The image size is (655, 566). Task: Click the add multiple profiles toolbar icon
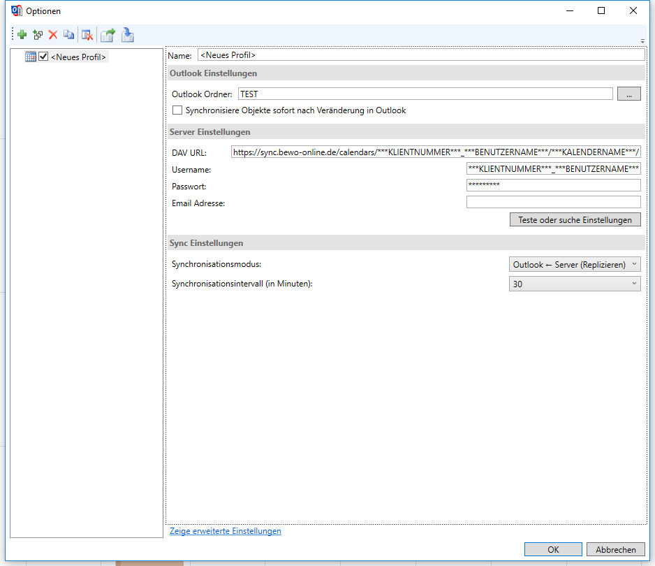[37, 34]
